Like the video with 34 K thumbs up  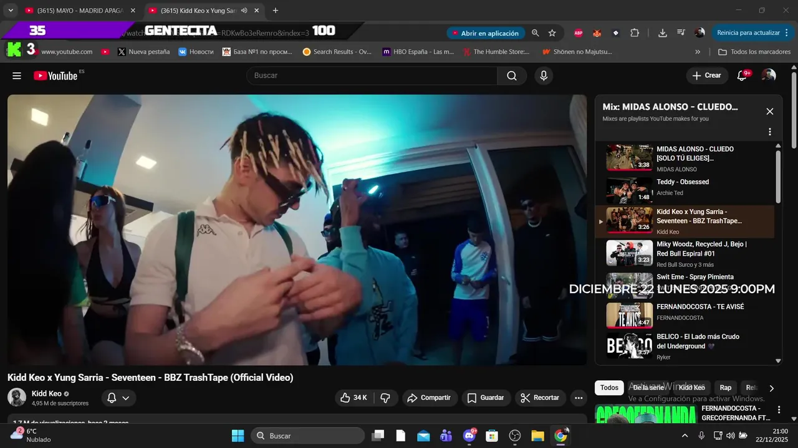click(353, 398)
